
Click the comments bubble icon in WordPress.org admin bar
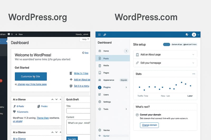pyautogui.click(x=9, y=34)
